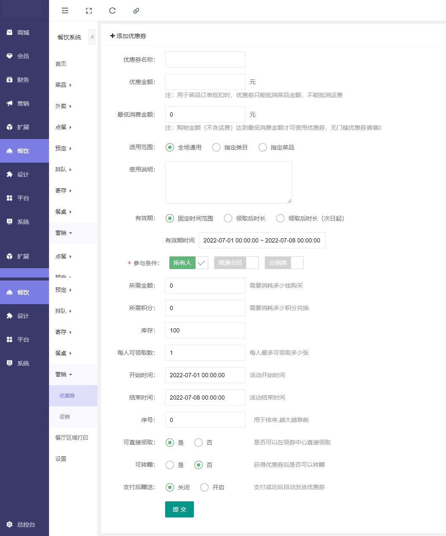Enable 开启 for 支付后赠送
Screen dimensions: 446x536
(x=204, y=487)
